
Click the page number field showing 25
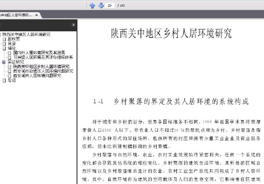(x=110, y=5)
